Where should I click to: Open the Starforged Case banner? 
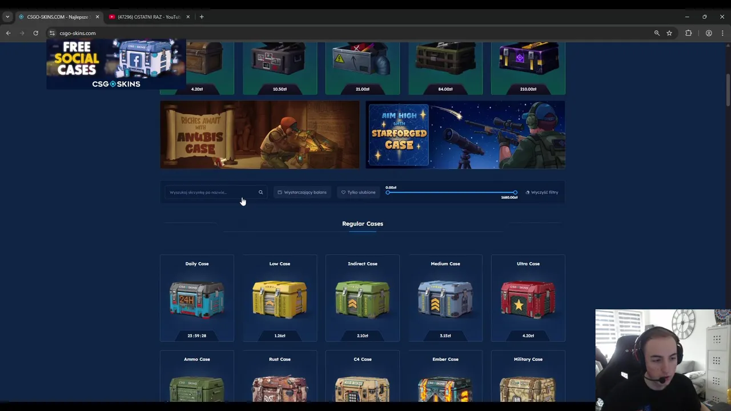[465, 135]
